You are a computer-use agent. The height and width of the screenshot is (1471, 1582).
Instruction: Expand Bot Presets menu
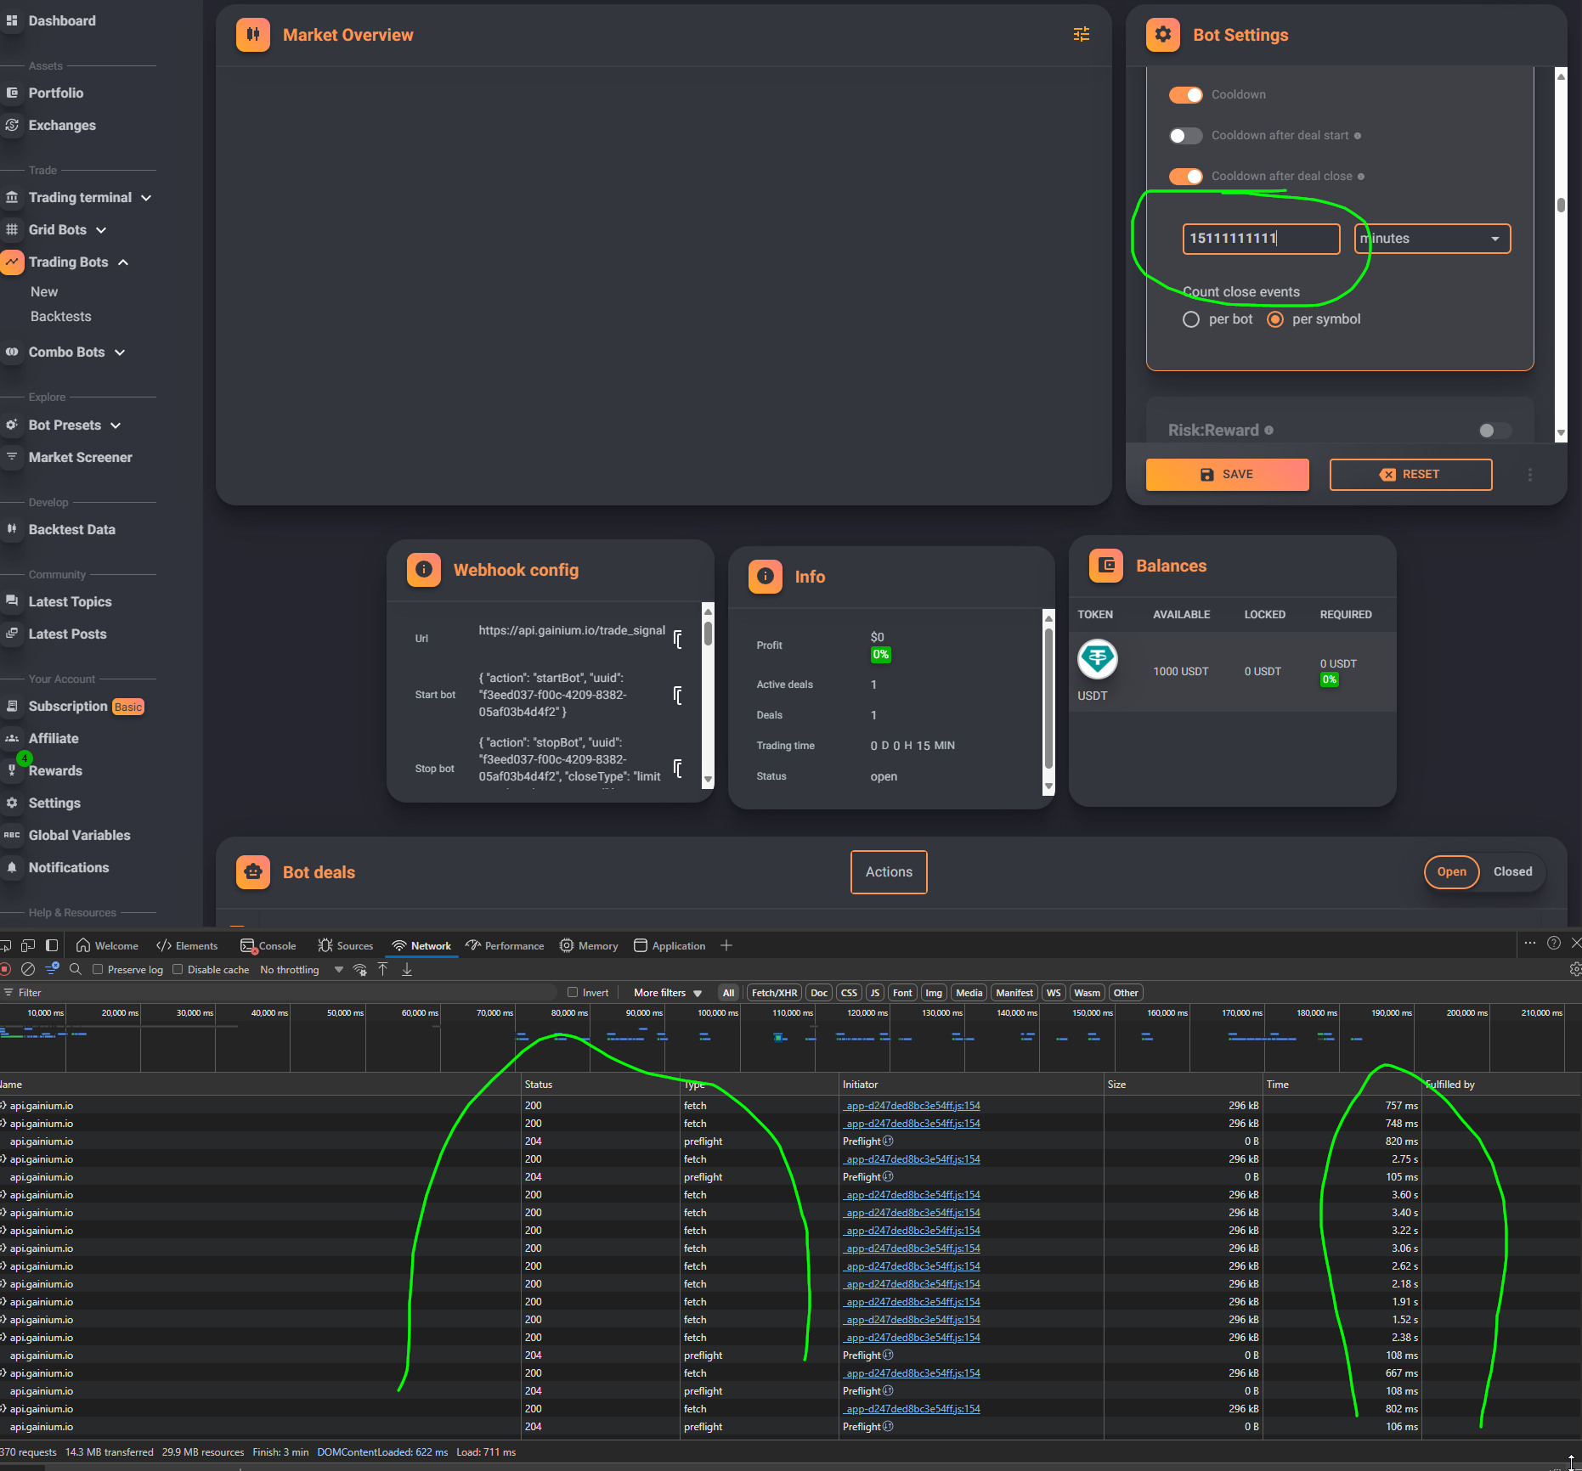(116, 426)
